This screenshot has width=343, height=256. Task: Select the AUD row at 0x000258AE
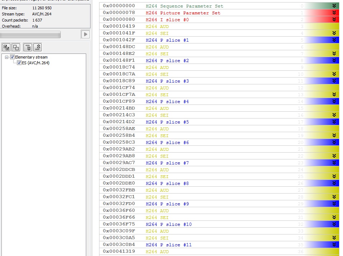[219, 129]
